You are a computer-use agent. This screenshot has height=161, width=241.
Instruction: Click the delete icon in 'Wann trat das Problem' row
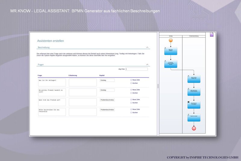pyautogui.click(x=131, y=103)
